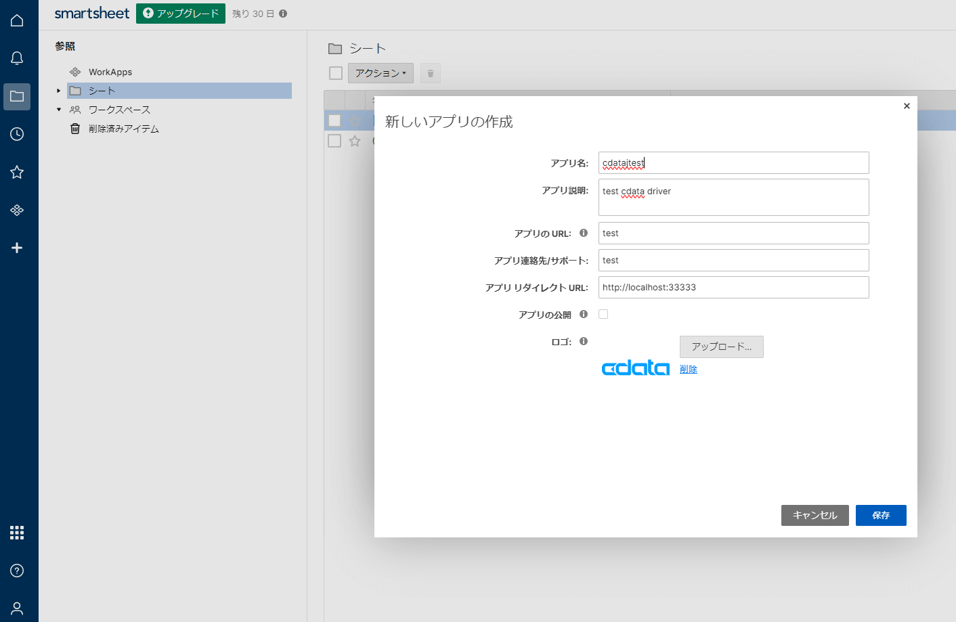The height and width of the screenshot is (622, 956).
Task: Click the cdata logo preview
Action: point(636,368)
